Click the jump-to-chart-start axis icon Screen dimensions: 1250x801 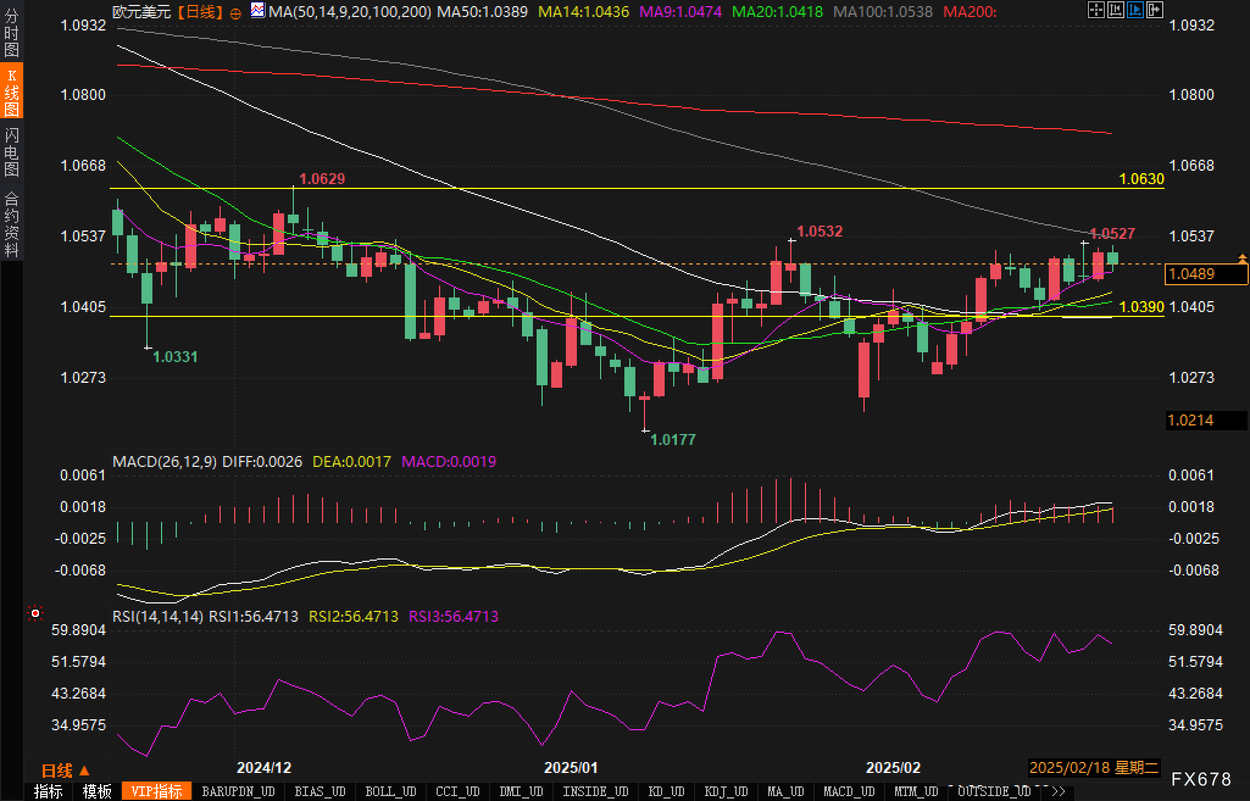tap(1115, 10)
